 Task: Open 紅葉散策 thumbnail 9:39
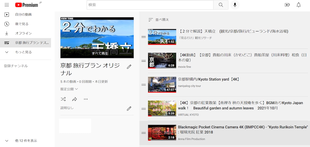coord(162,108)
